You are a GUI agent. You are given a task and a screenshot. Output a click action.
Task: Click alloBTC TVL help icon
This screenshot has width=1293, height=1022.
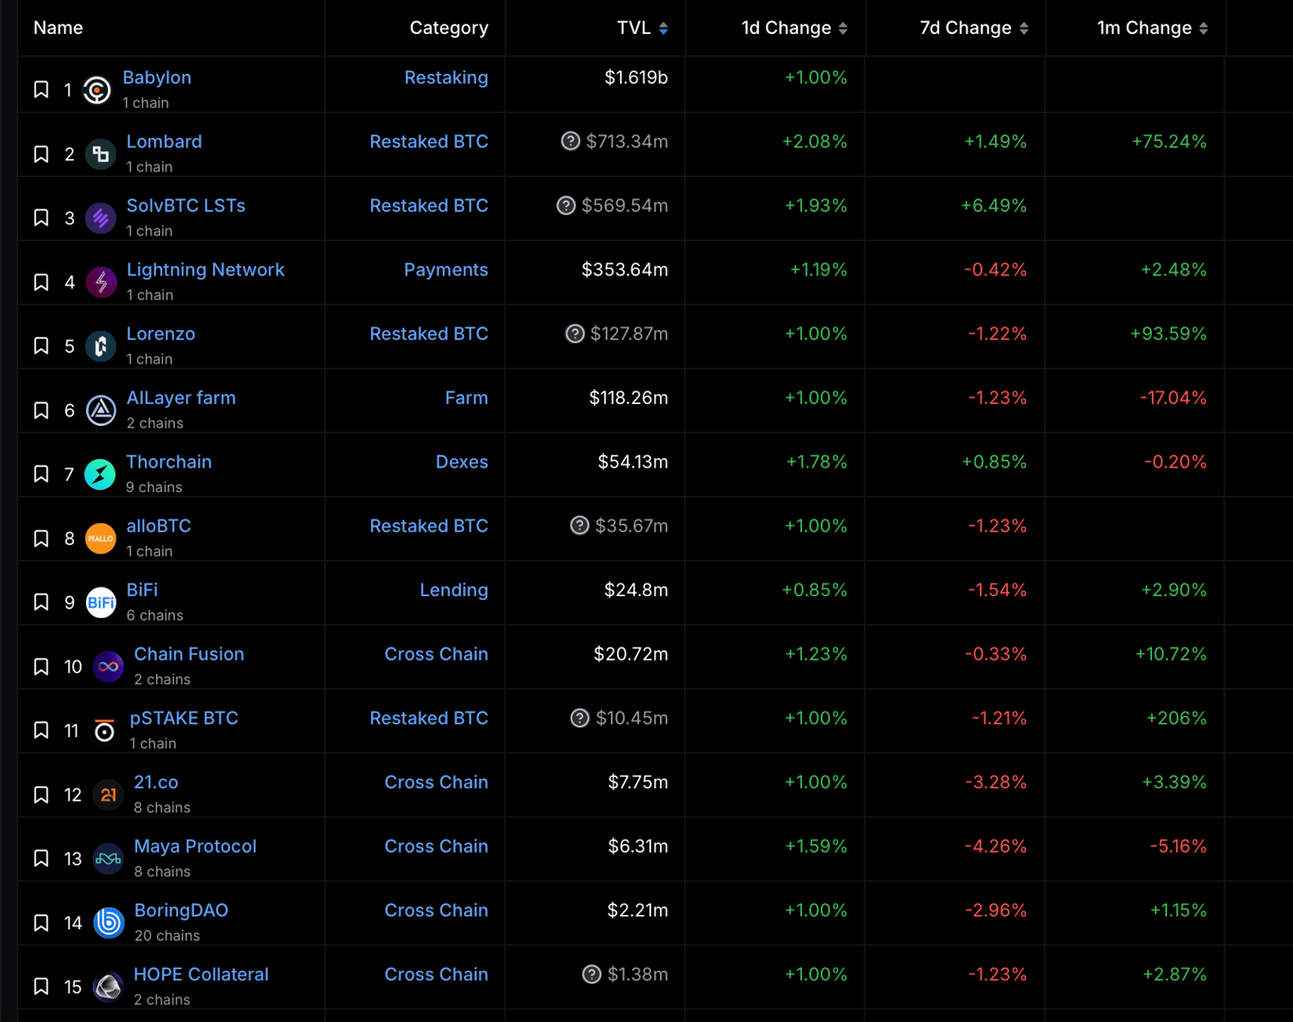coord(579,525)
